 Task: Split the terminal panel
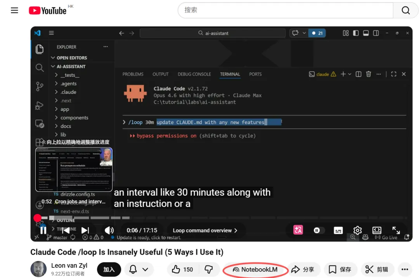pos(358,74)
